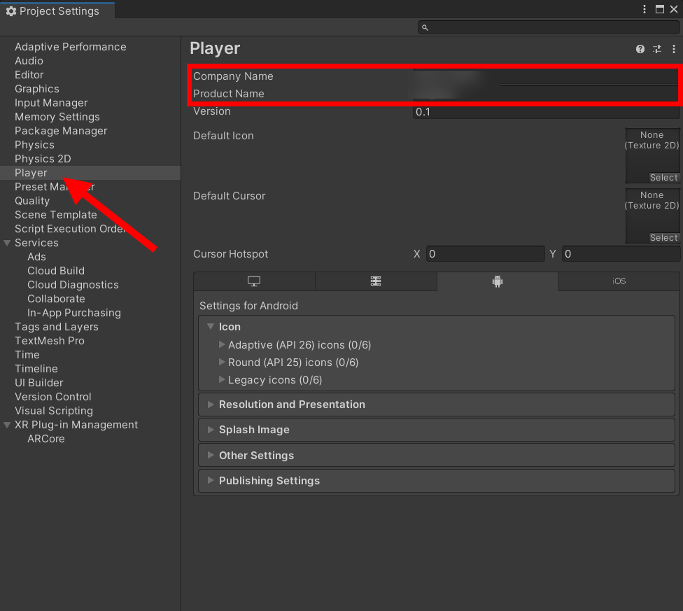Open Input Manager settings
Image resolution: width=683 pixels, height=611 pixels.
tap(51, 103)
